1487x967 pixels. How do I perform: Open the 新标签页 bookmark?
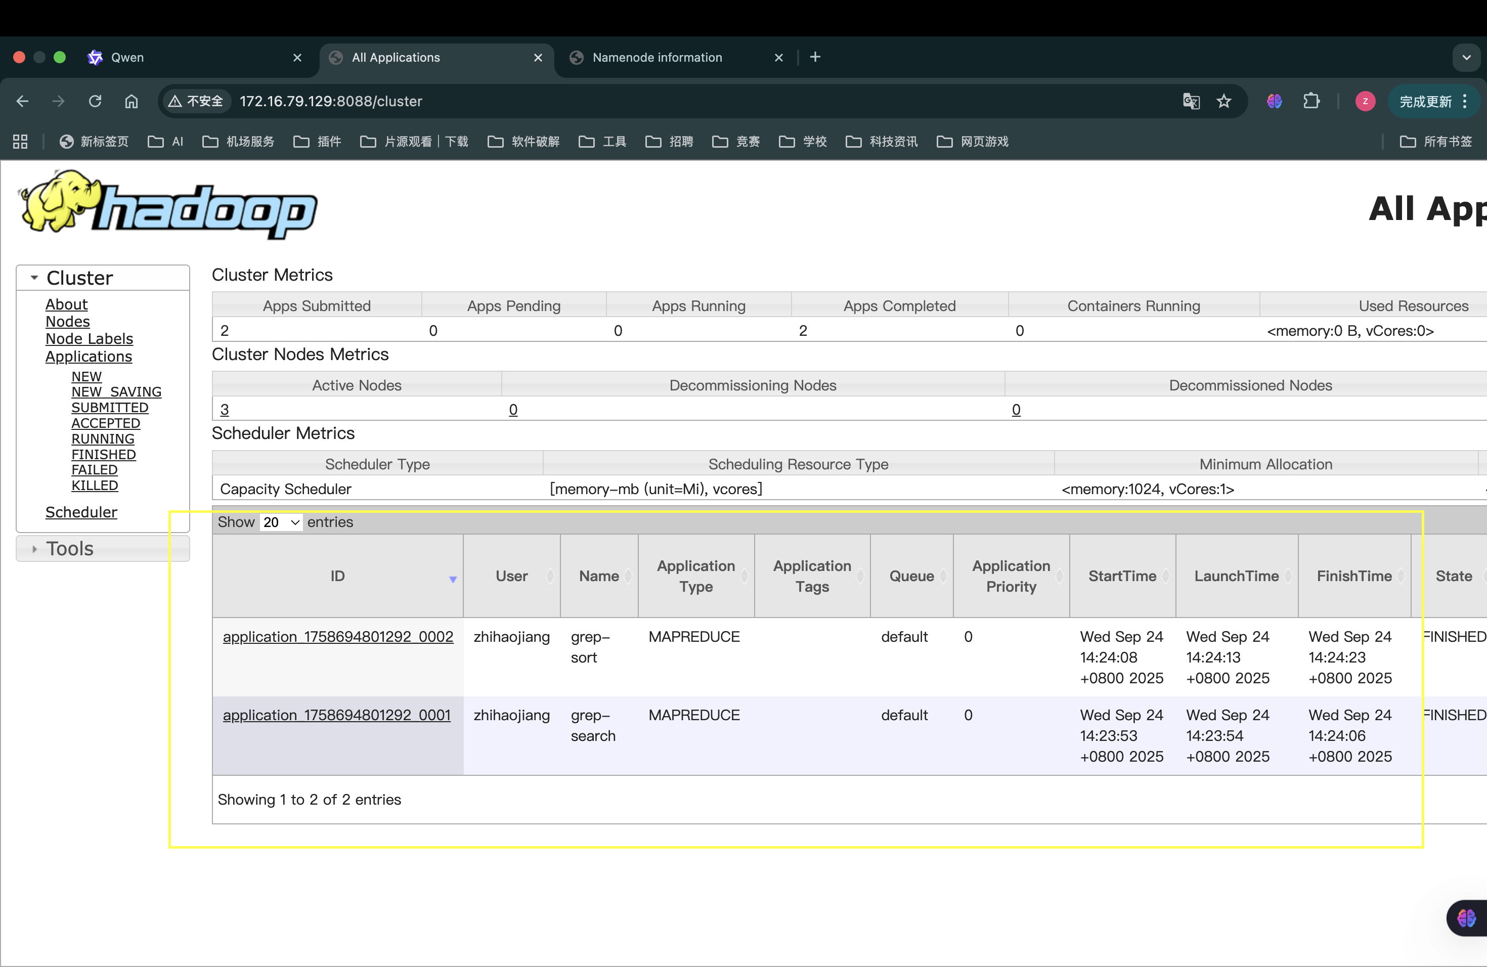point(94,142)
